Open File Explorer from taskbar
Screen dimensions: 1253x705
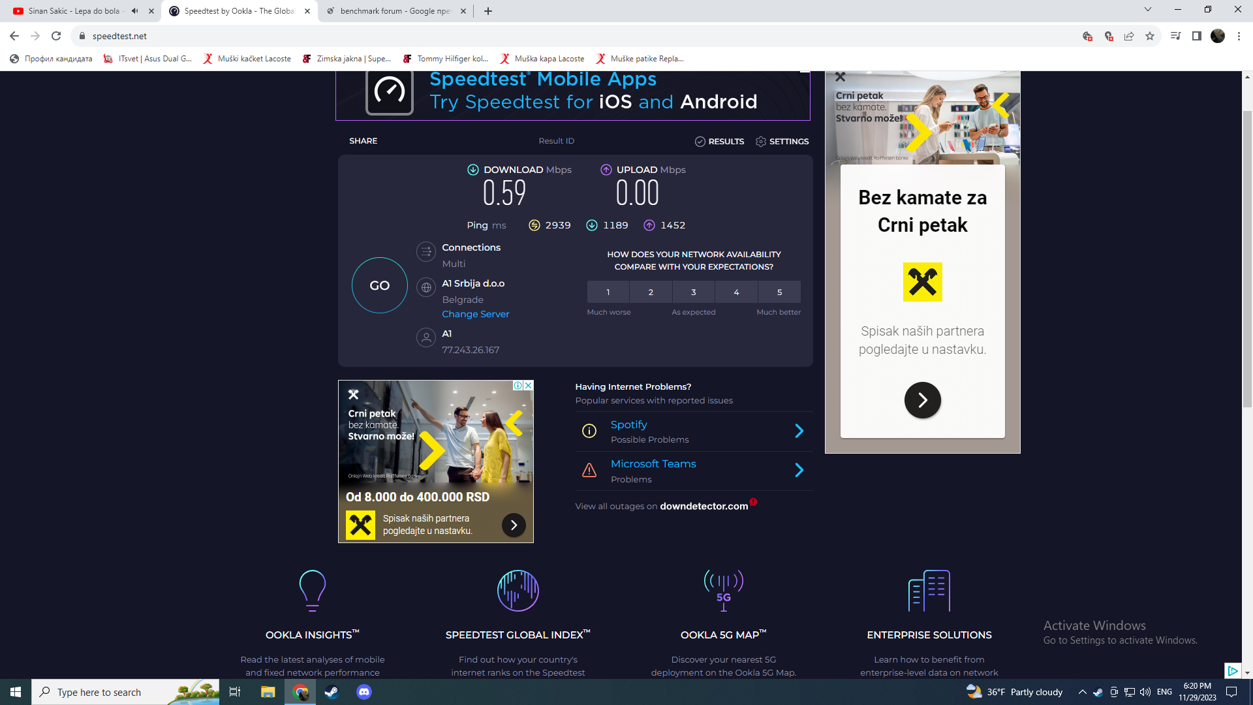(x=268, y=692)
